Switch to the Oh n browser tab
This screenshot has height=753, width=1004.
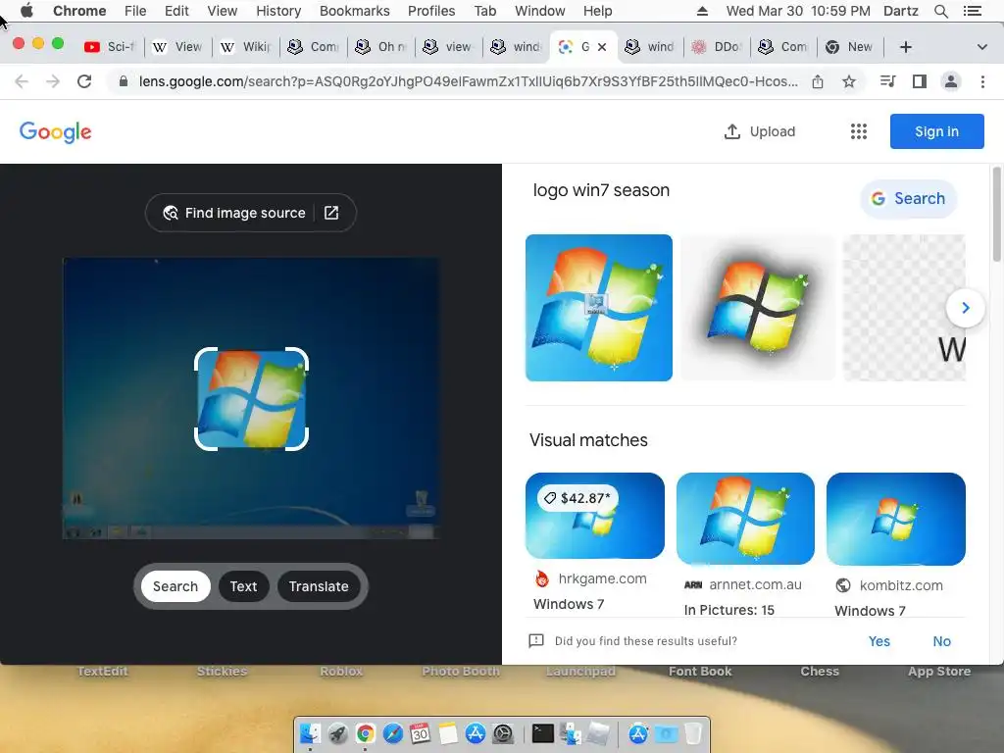(381, 47)
